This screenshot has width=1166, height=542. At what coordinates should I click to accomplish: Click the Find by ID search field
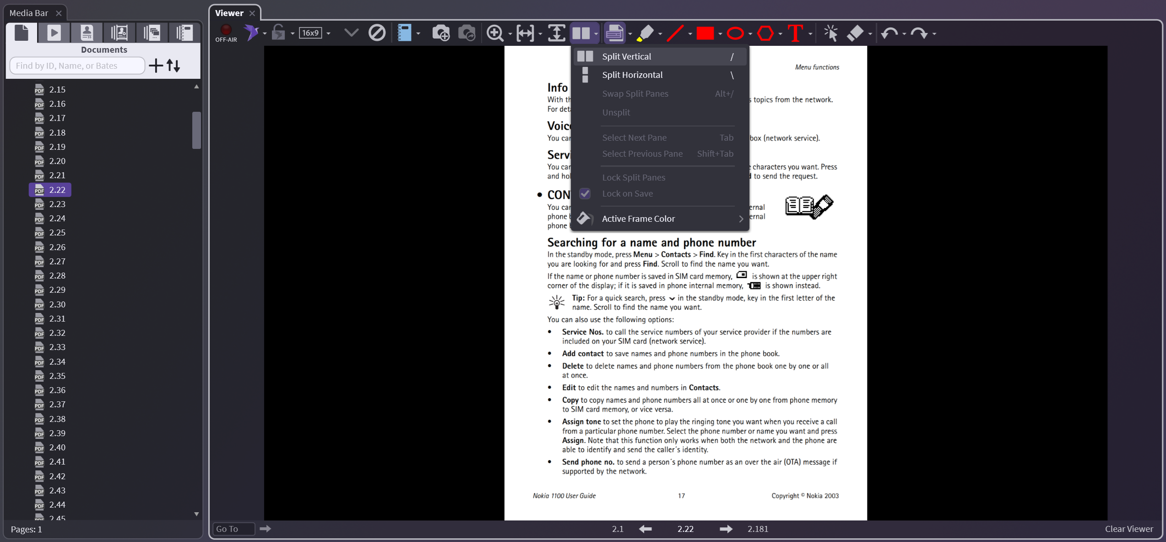tap(77, 66)
